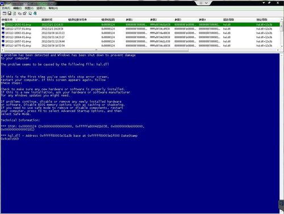
Task: Click crash time 2012/10/30 16:23:23
Action: [53, 33]
